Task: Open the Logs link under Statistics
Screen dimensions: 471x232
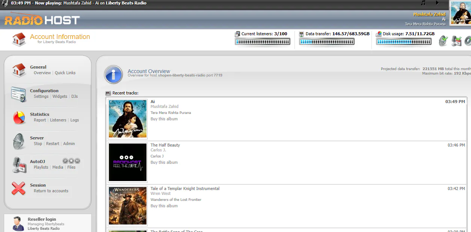Action: (x=75, y=120)
